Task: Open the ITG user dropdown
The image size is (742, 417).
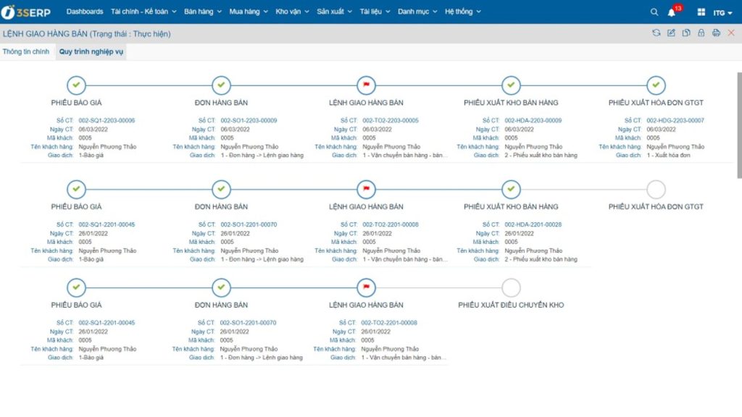Action: tap(722, 13)
